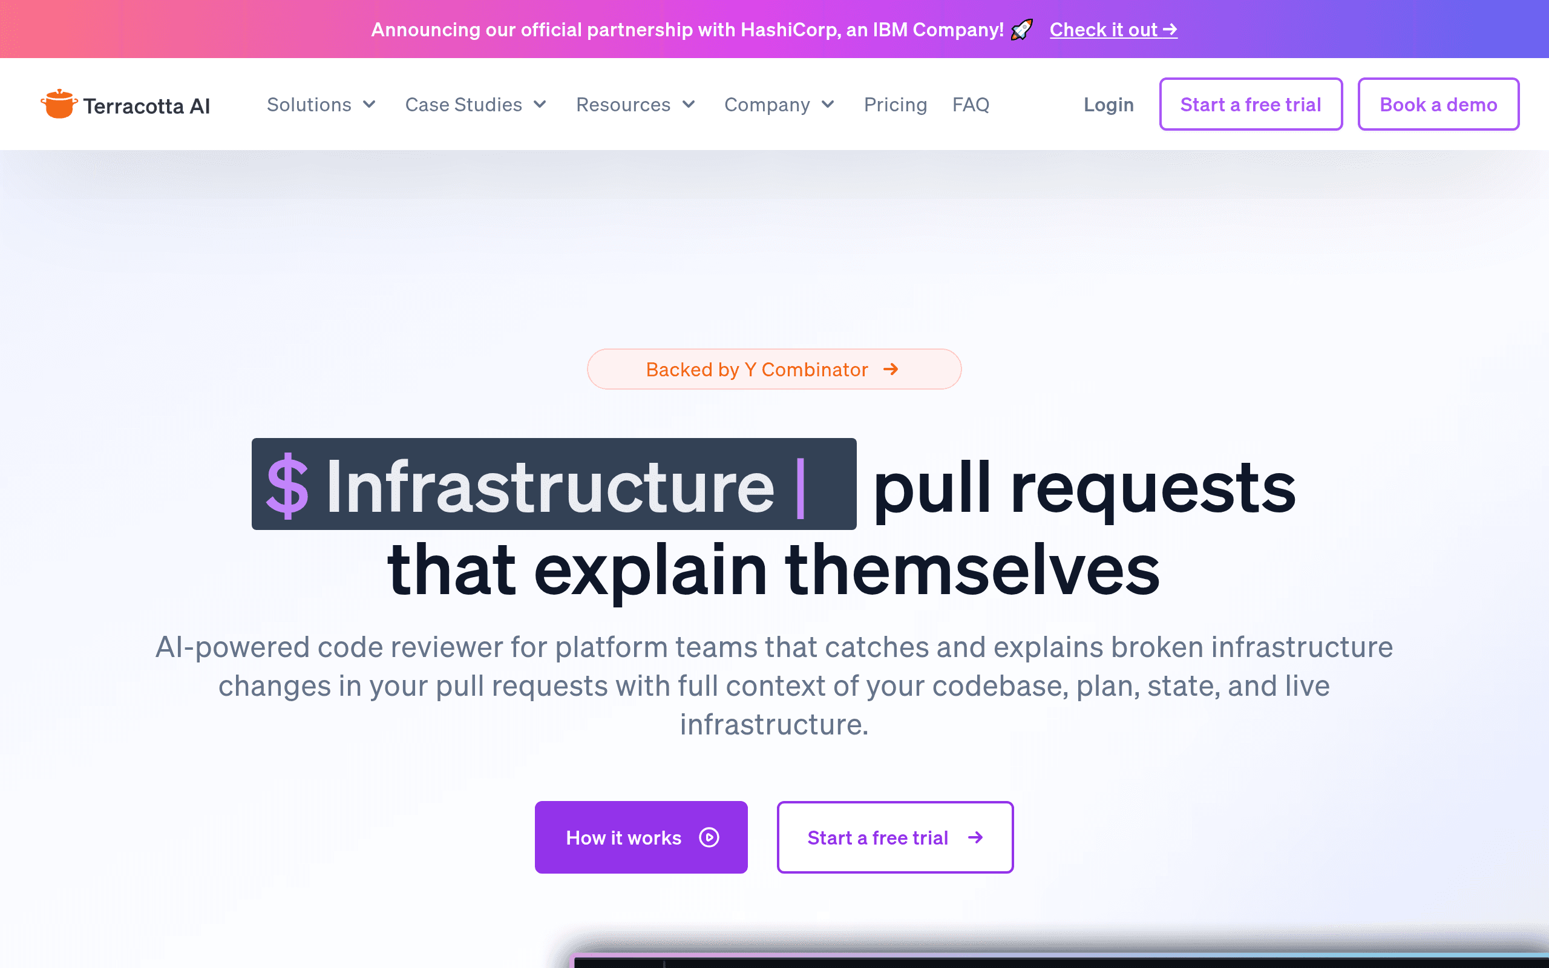Click the How it works button
The image size is (1549, 968).
tap(641, 837)
